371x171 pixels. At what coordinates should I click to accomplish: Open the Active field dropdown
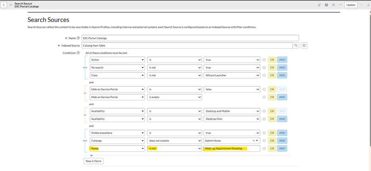click(x=117, y=60)
